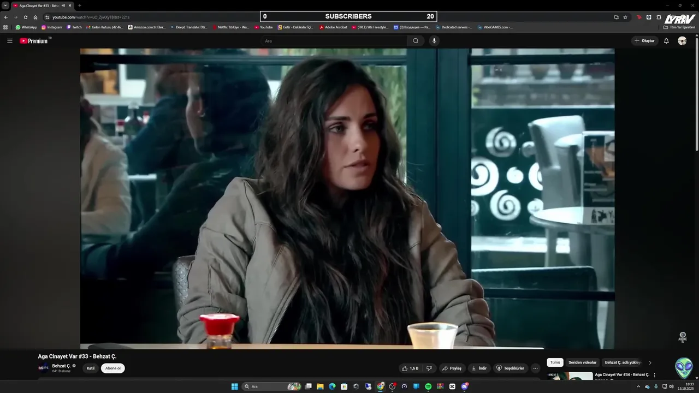The height and width of the screenshot is (393, 699).
Task: Go to the browser home page
Action: (35, 17)
